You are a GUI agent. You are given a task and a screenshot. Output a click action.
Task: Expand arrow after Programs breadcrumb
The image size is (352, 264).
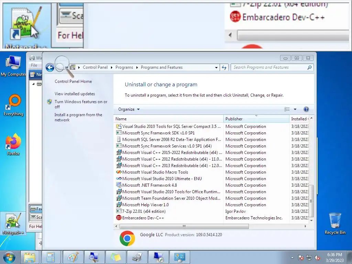(x=137, y=67)
